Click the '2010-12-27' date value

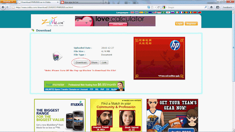pyautogui.click(x=108, y=48)
